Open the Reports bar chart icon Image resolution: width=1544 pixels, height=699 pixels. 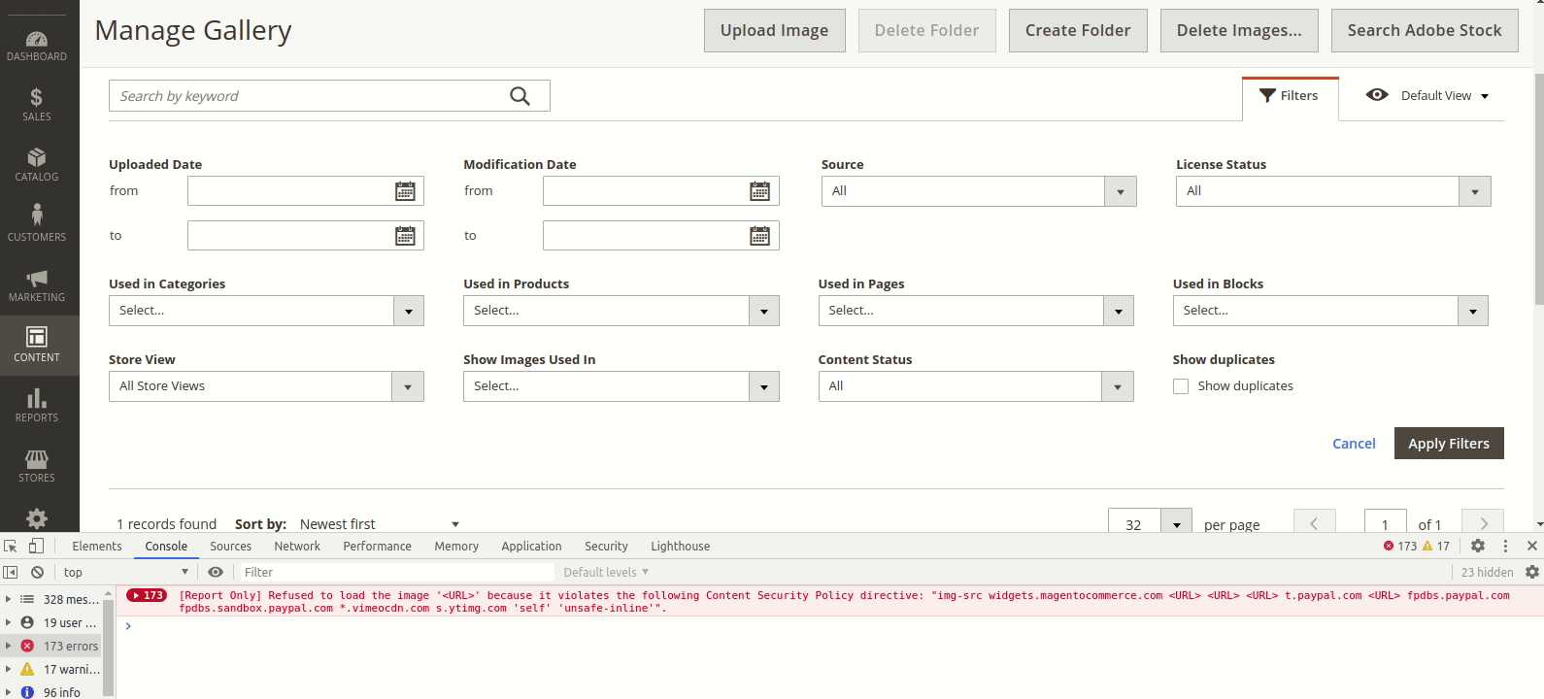[x=37, y=398]
